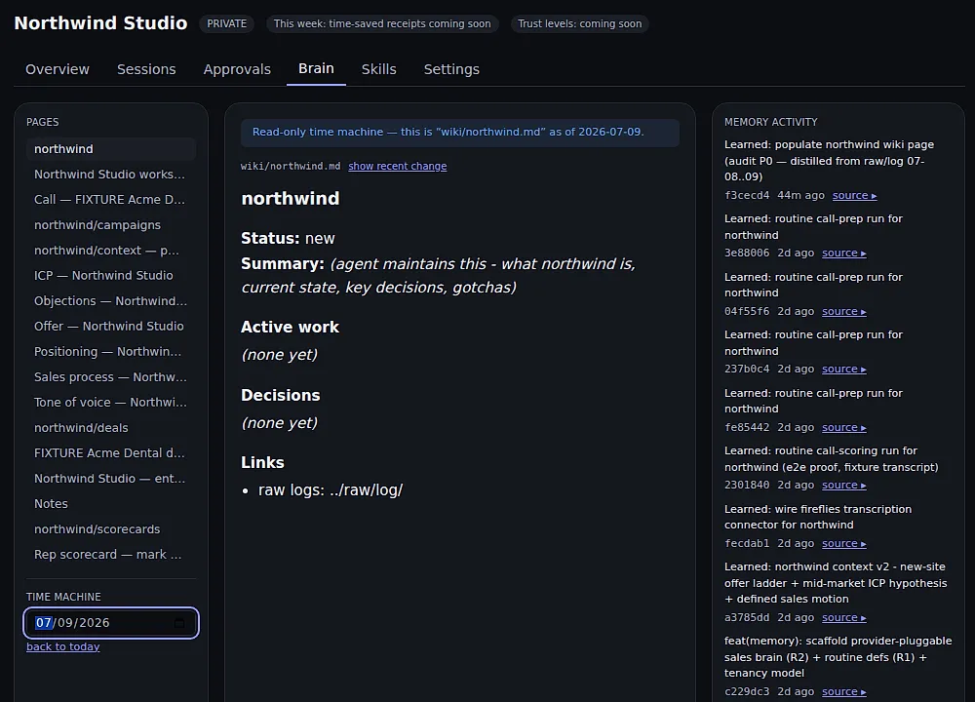Open the 'Call — FIXTURE Acme D…' page
This screenshot has height=702, width=975.
point(111,200)
